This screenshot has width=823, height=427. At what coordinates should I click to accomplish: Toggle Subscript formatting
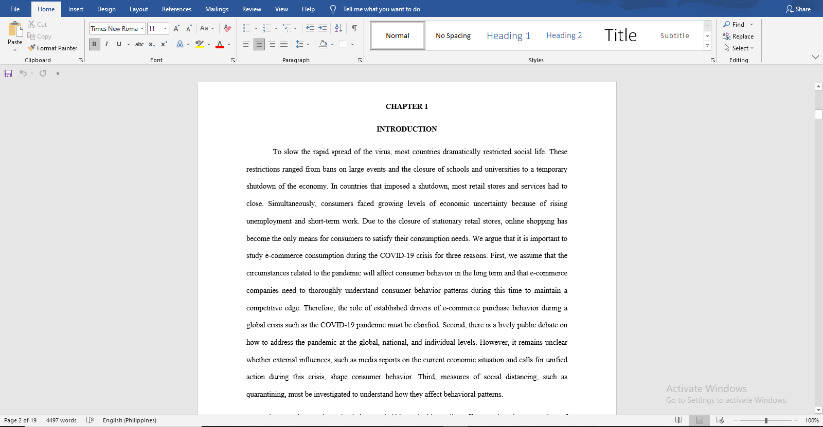[x=152, y=44]
